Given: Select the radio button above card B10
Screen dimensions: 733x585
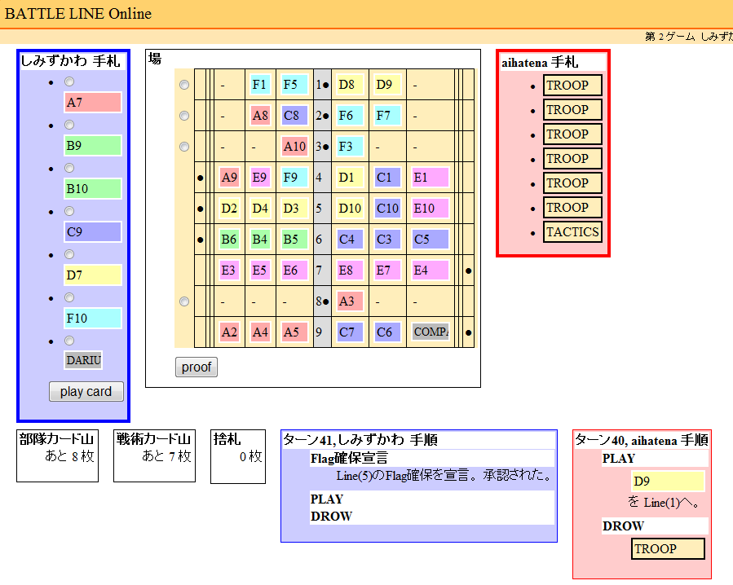Looking at the screenshot, I should [x=69, y=168].
